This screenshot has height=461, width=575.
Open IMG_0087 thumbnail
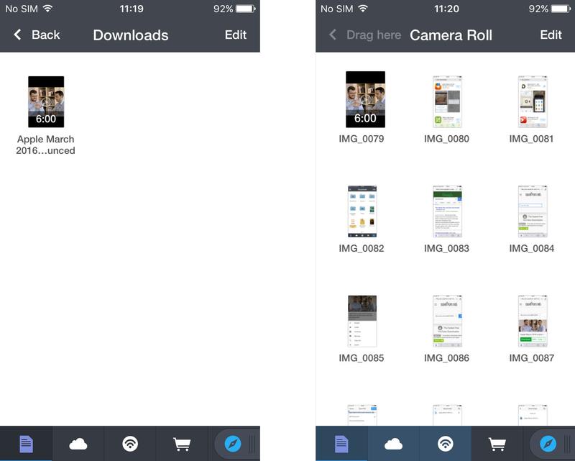pos(533,321)
